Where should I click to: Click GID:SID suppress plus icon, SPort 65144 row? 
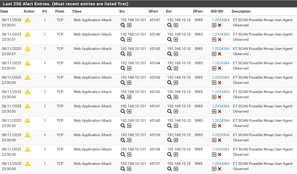[214, 68]
